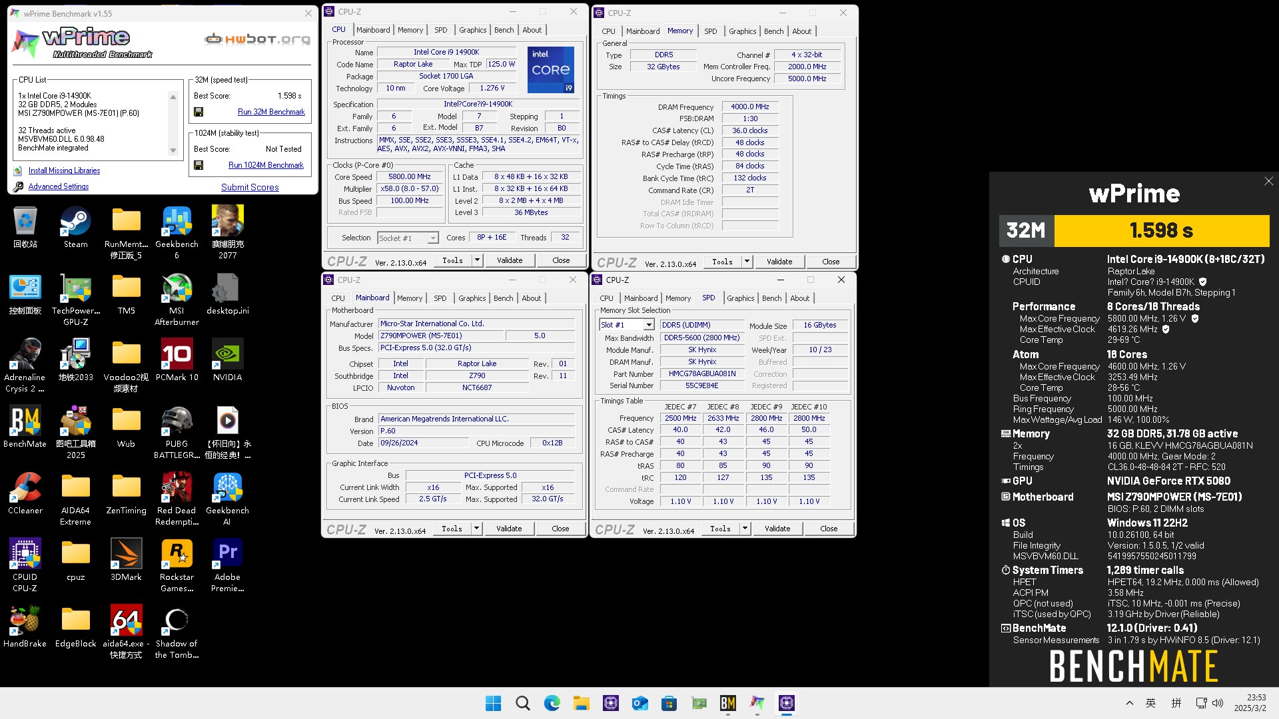Launch Geekbench AI shortcut
Screen dimensions: 1279x719
[x=227, y=499]
